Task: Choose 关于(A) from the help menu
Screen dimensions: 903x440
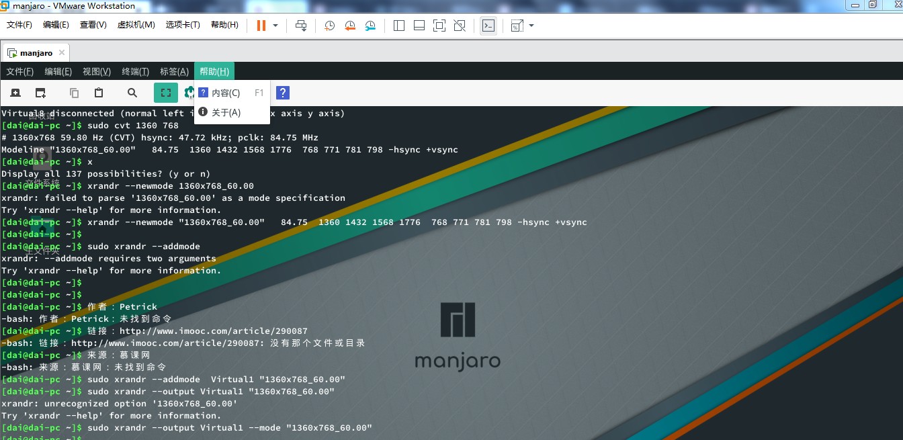Action: click(232, 112)
